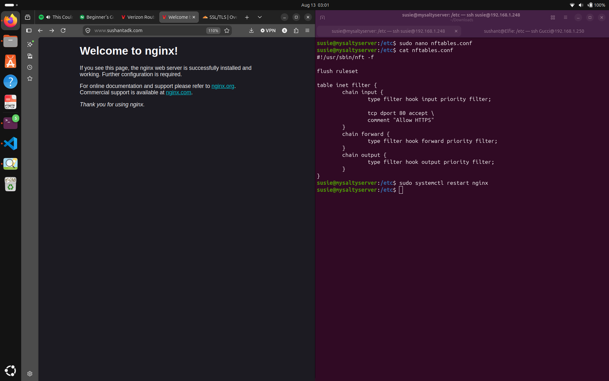Screen dimensions: 609x381
Task: Open the battery 100% indicator
Action: click(x=596, y=5)
